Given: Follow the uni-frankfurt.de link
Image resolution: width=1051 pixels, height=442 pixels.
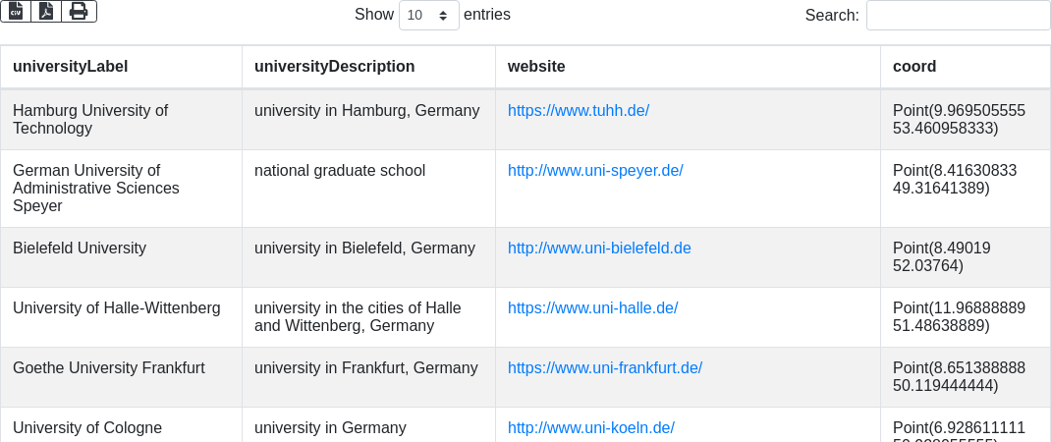Looking at the screenshot, I should tap(605, 367).
